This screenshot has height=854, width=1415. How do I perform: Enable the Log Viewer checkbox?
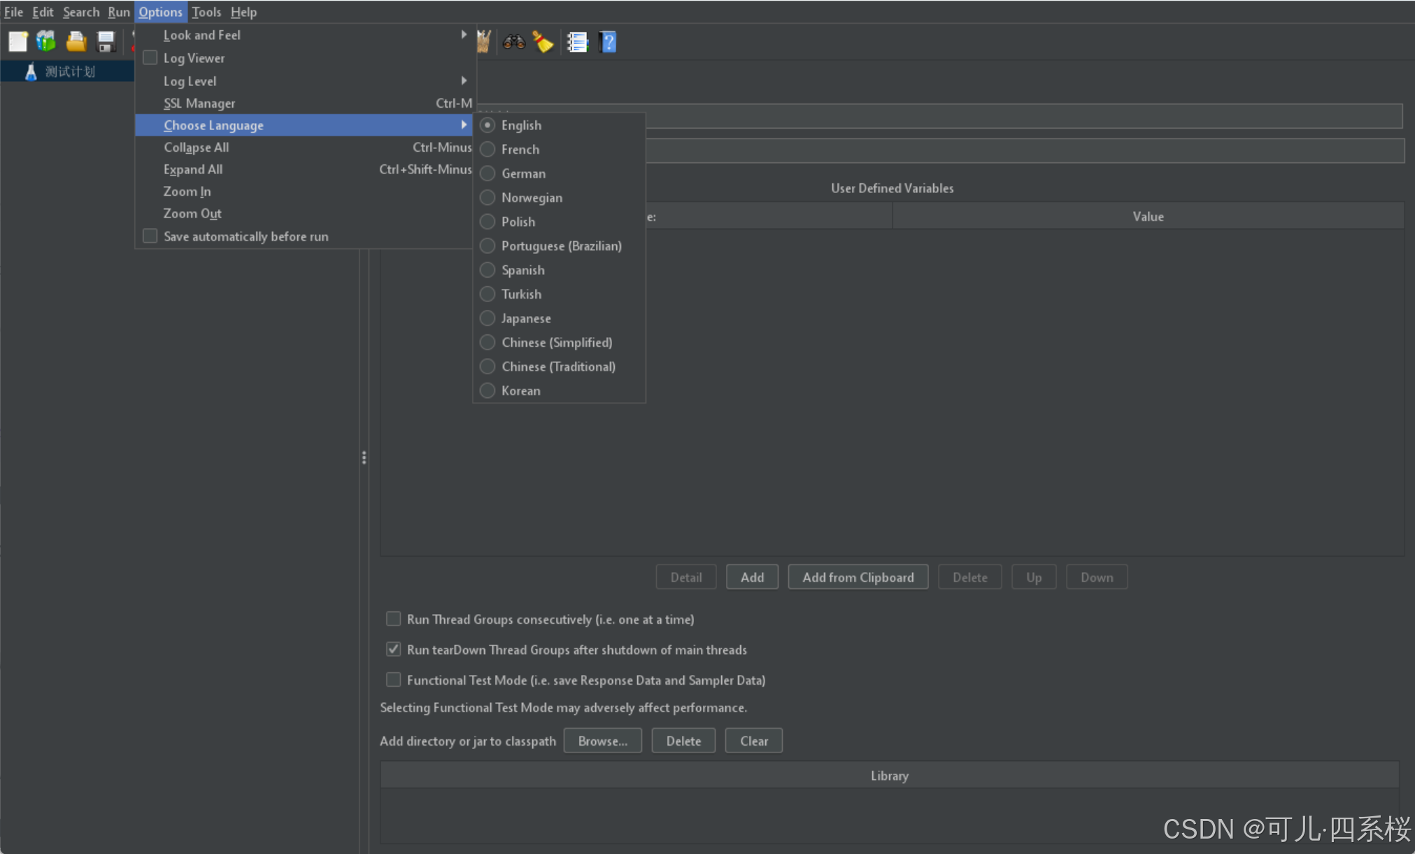click(x=150, y=58)
